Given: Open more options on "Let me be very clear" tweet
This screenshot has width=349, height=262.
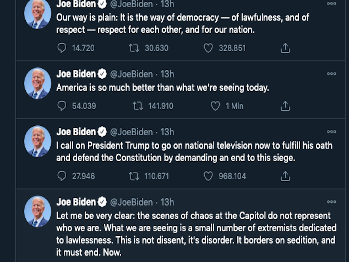Looking at the screenshot, I should pyautogui.click(x=332, y=202).
